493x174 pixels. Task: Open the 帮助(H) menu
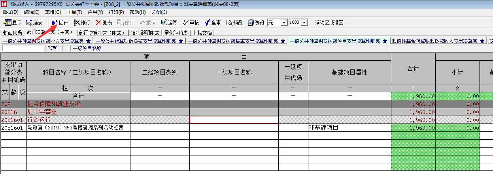(x=138, y=12)
